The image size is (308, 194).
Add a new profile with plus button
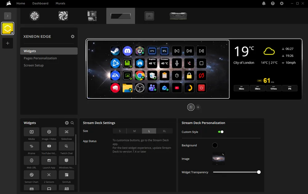[7, 43]
